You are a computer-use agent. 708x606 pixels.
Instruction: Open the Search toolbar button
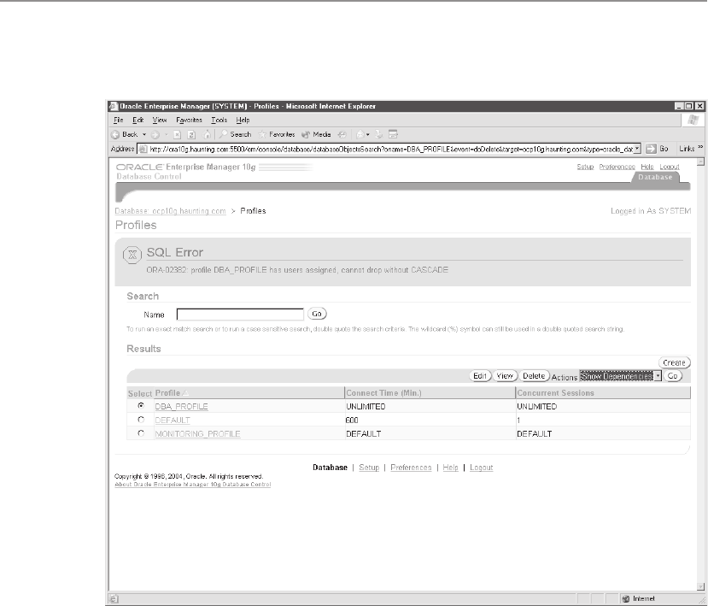point(235,135)
